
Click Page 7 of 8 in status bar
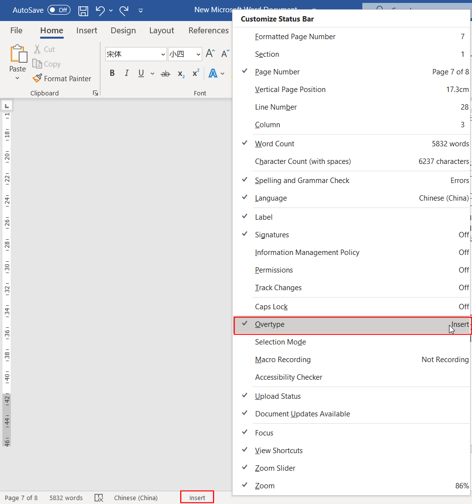[21, 498]
